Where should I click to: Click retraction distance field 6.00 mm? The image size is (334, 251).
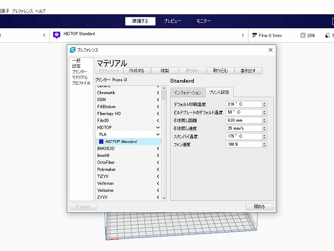coord(244,120)
